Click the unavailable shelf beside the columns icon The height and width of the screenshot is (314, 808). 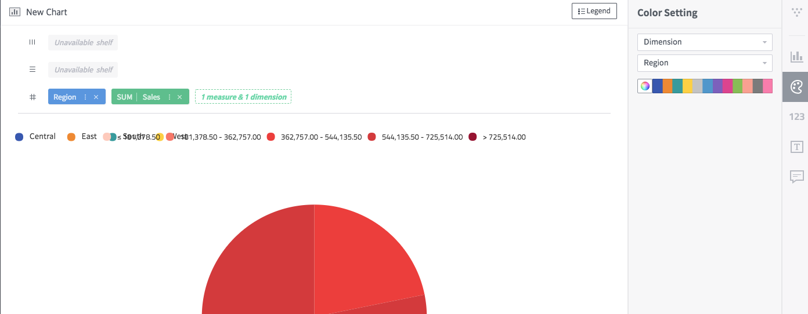coord(83,42)
